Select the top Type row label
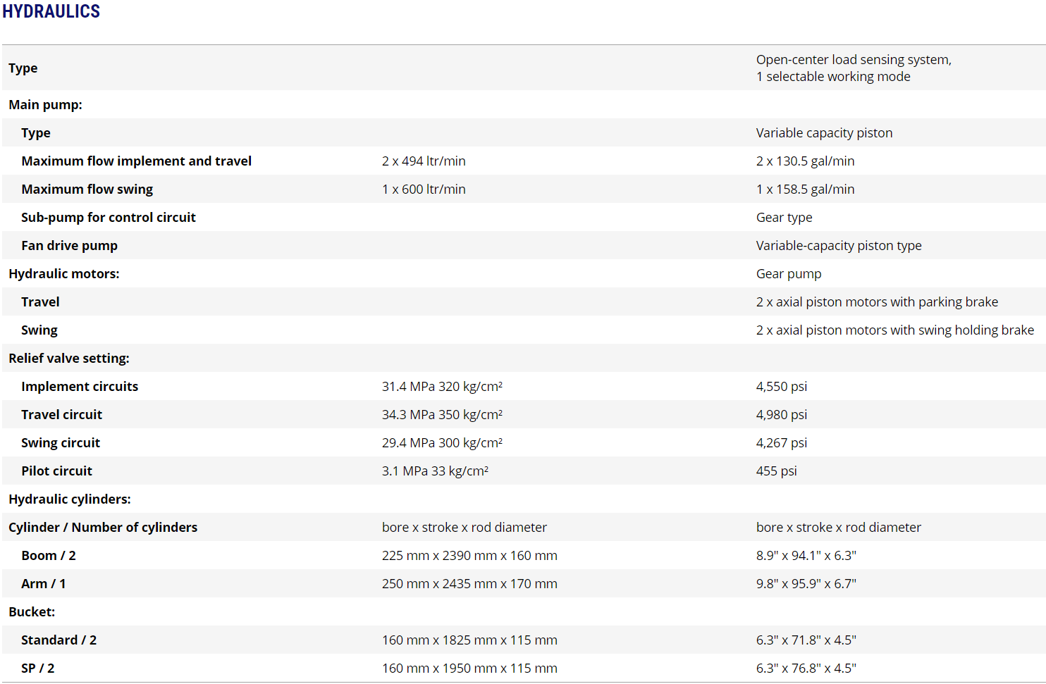 click(x=23, y=68)
